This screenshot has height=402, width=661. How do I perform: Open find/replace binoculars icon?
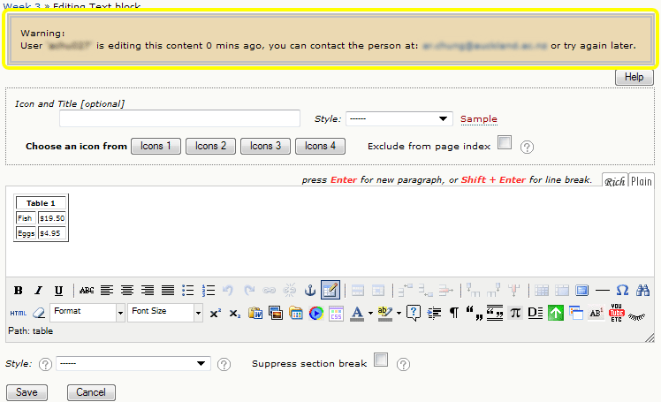click(x=642, y=291)
